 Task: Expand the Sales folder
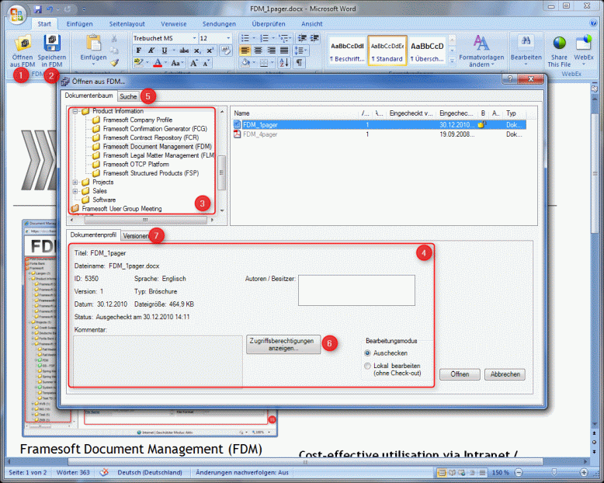75,191
